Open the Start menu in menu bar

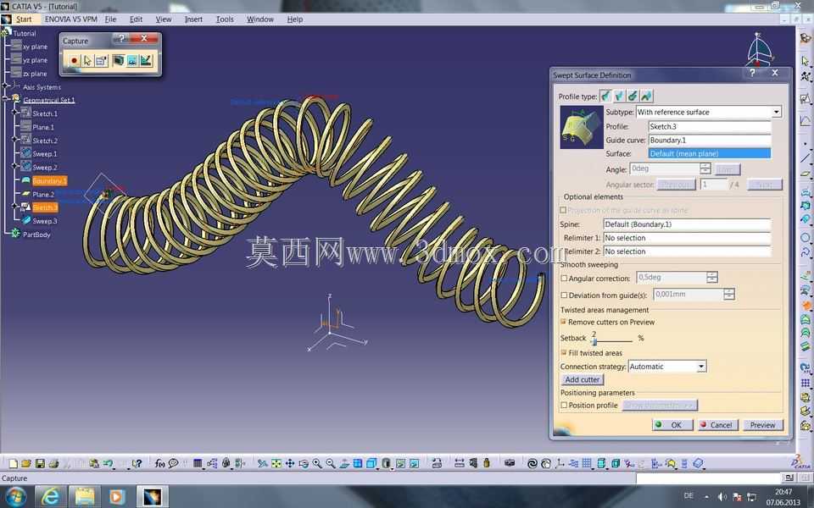pos(24,19)
